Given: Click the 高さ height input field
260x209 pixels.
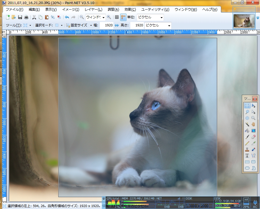Looking at the screenshot, I should 137,25.
